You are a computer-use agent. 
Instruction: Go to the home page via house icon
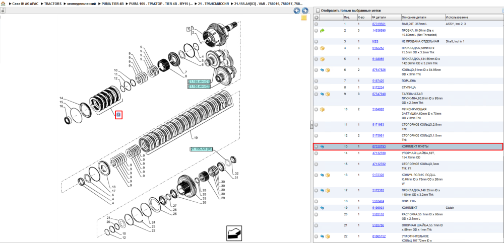click(3, 4)
